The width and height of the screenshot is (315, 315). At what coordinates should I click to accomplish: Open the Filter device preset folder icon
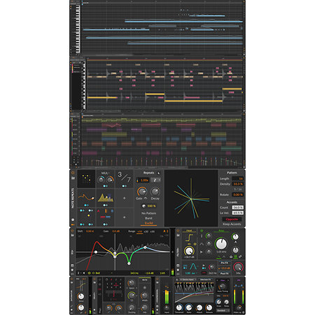point(178,235)
